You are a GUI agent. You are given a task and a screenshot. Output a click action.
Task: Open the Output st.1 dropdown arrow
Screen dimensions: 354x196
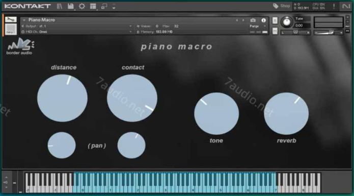(x=130, y=26)
